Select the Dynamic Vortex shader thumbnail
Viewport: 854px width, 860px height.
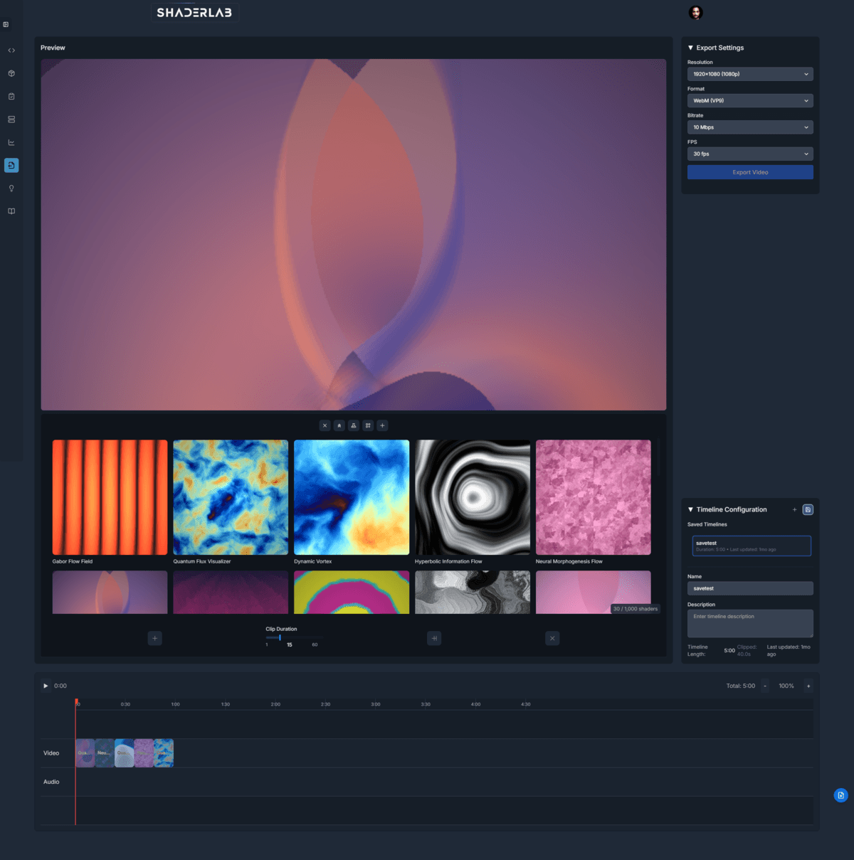point(351,497)
